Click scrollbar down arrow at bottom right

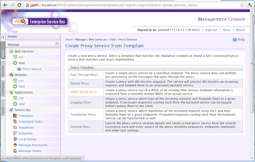click(x=252, y=158)
